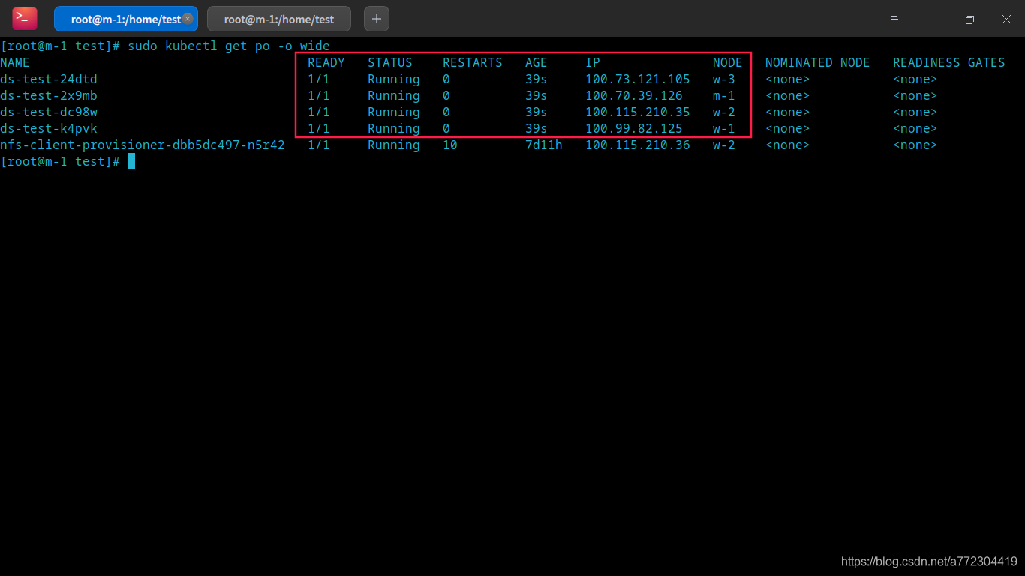Screen dimensions: 1025x576
Task: Open the terminal hamburger menu
Action: [894, 19]
